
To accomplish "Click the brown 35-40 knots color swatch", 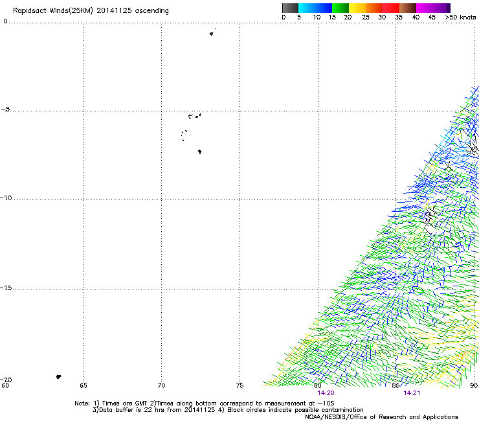I will pos(408,8).
